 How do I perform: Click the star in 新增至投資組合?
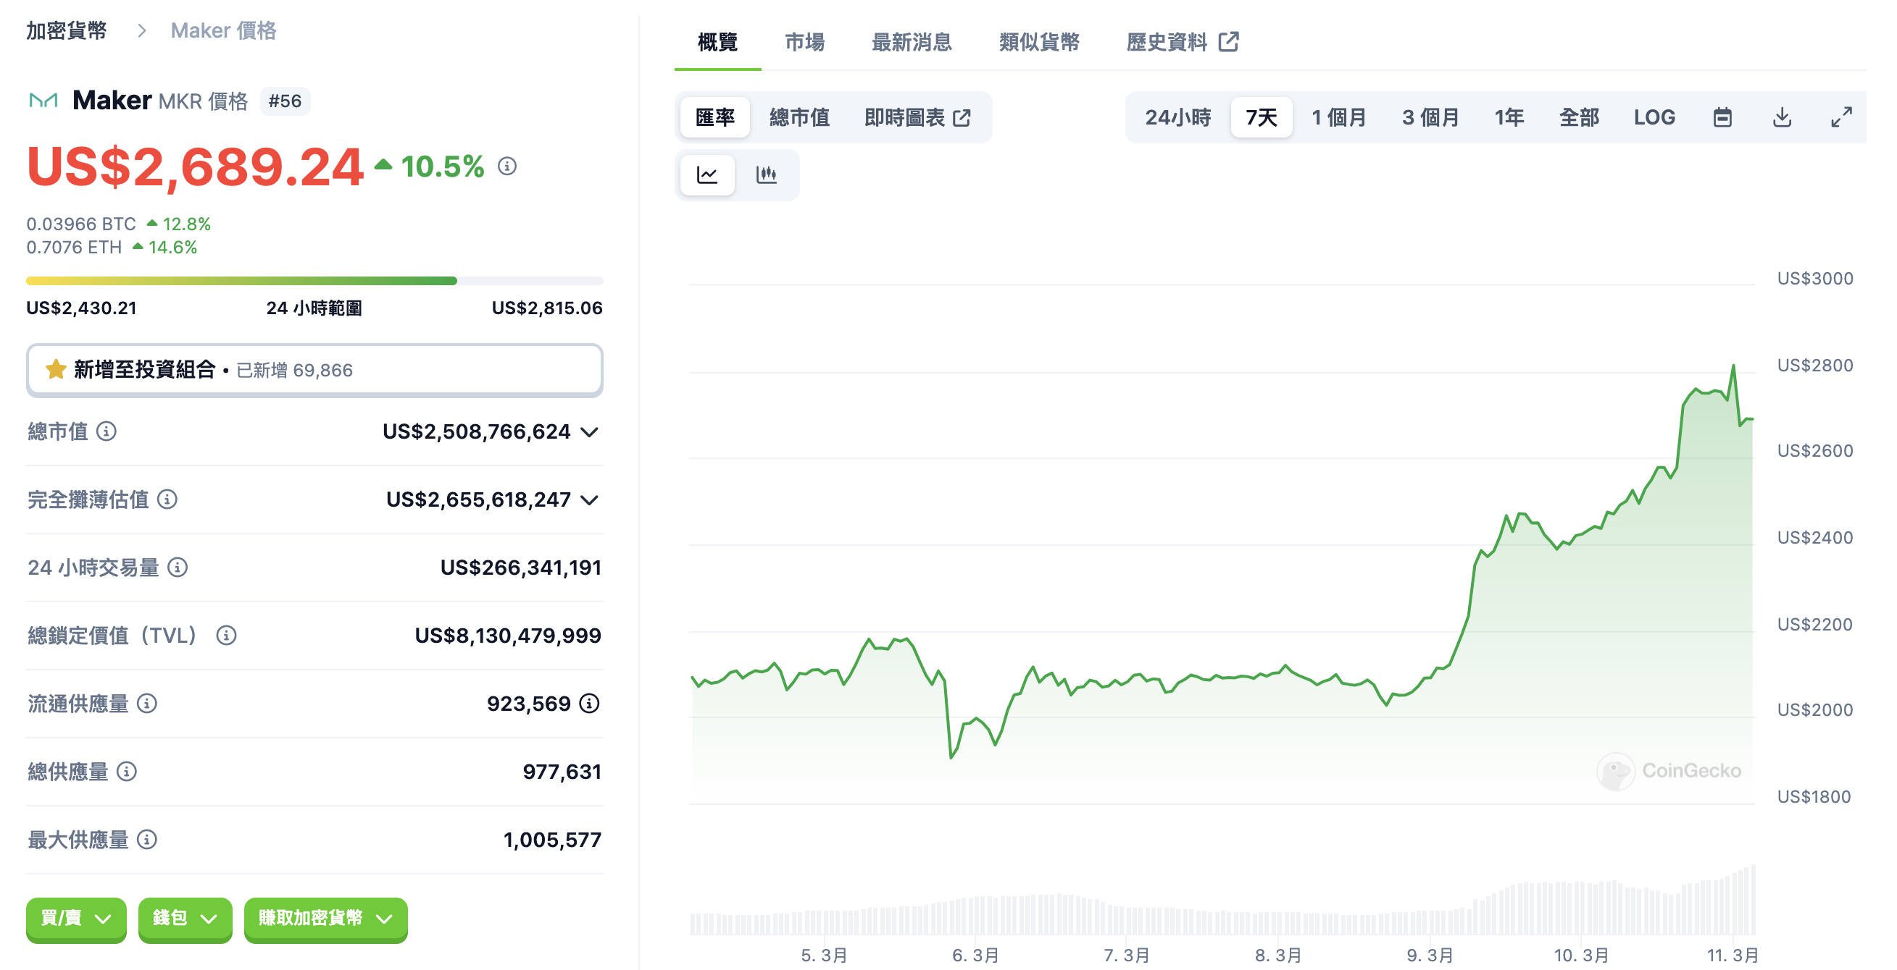(x=56, y=370)
